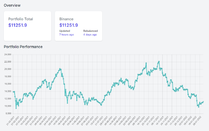
Task: Click the 8,000 y-axis label
Action: (8, 114)
